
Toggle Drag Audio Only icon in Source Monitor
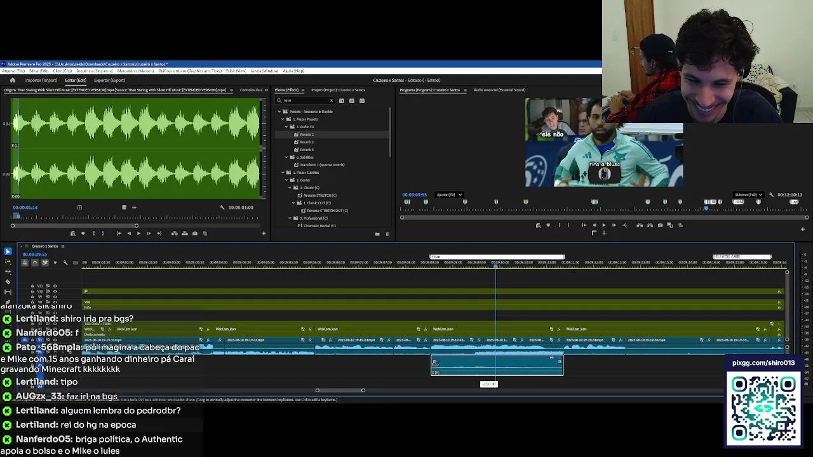tap(134, 207)
